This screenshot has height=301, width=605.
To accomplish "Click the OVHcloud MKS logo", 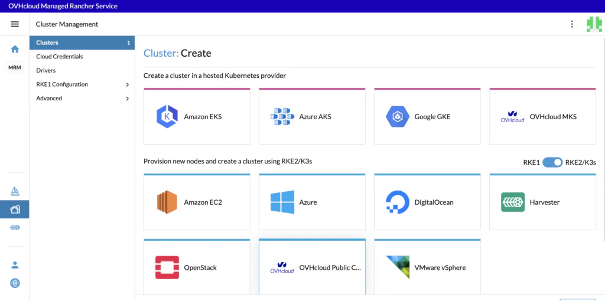I will pyautogui.click(x=512, y=117).
